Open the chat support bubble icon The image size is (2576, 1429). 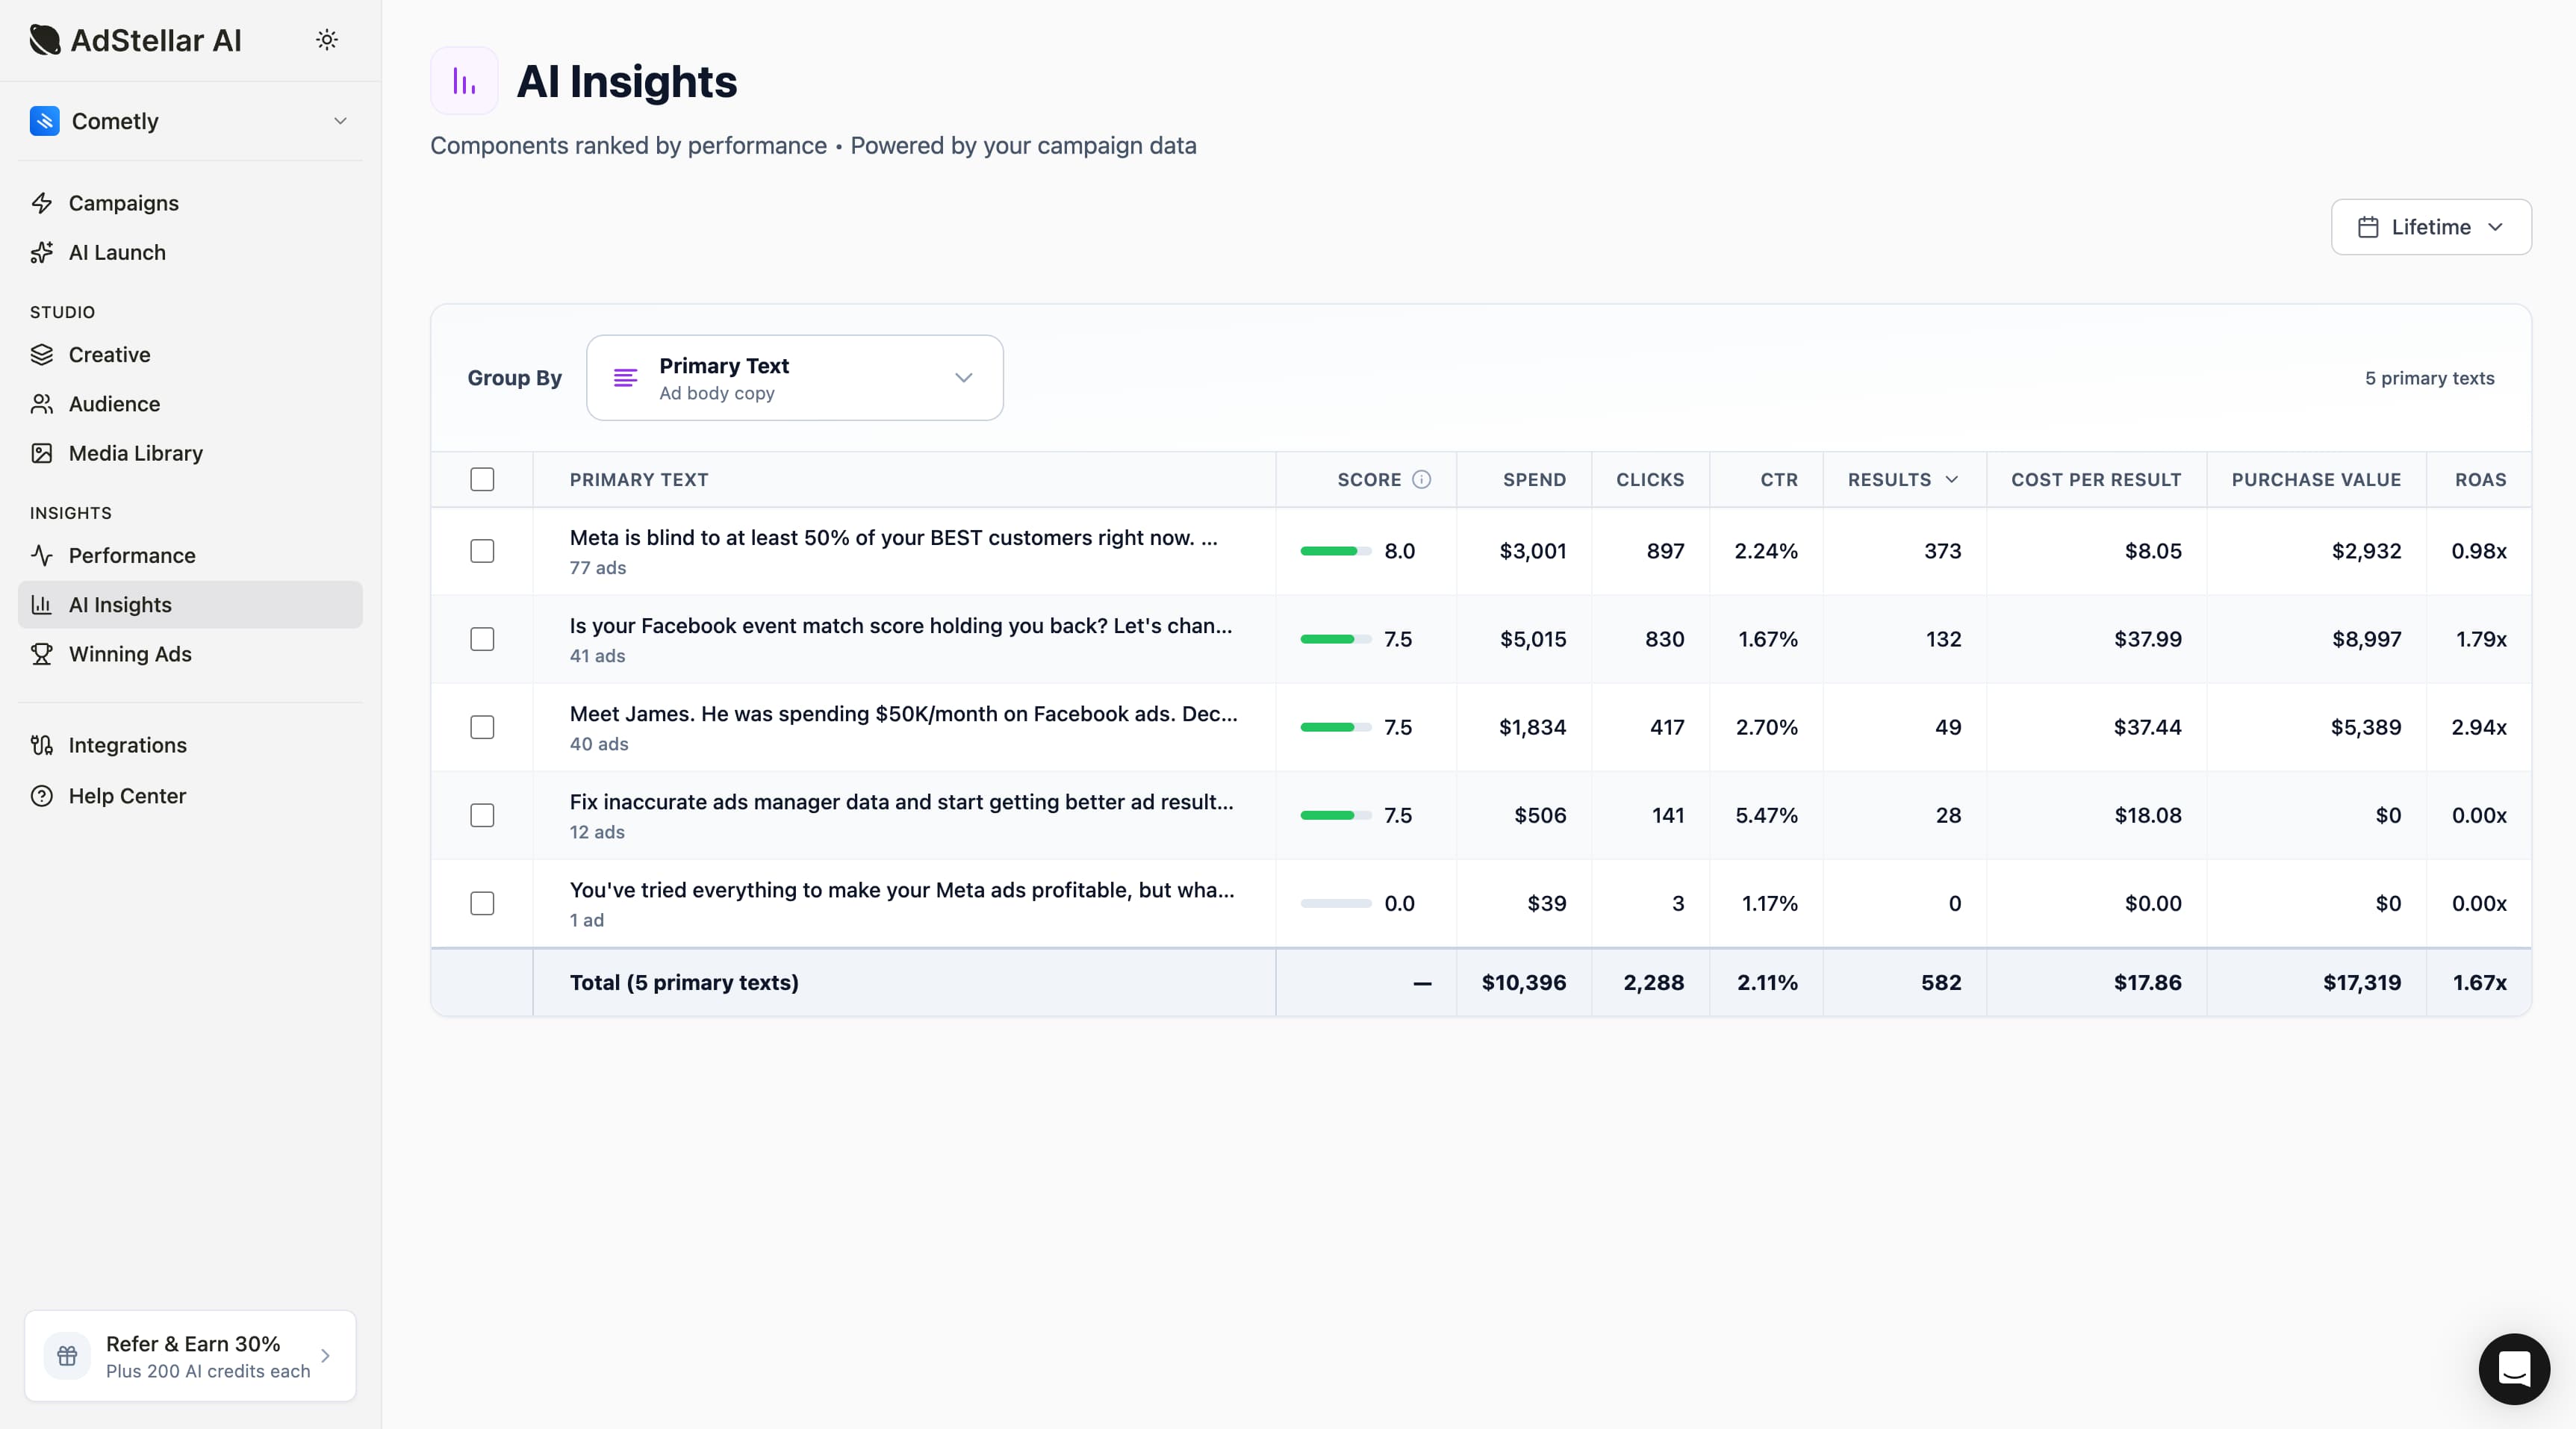point(2514,1369)
